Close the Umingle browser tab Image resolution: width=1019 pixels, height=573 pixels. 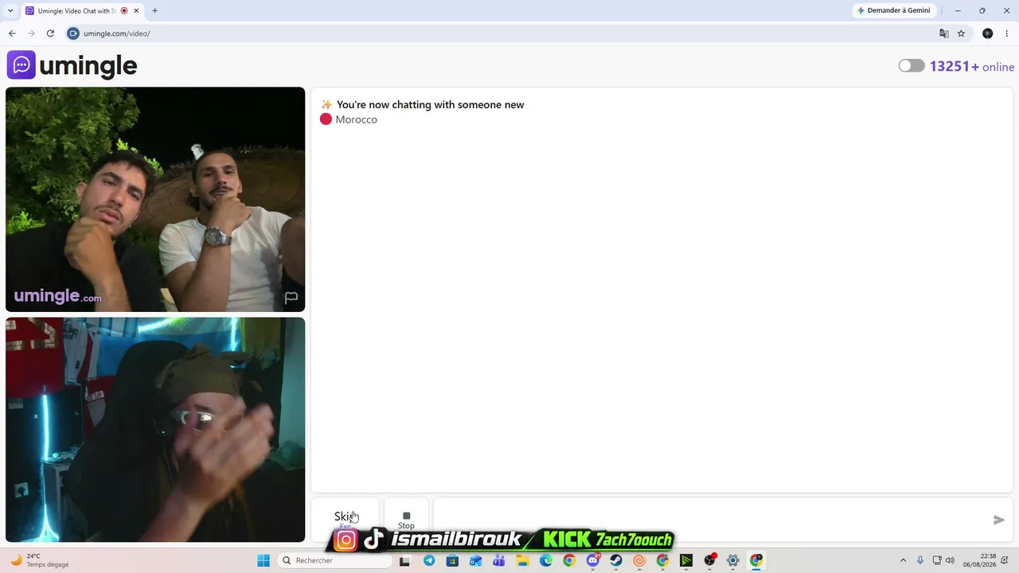(x=136, y=10)
